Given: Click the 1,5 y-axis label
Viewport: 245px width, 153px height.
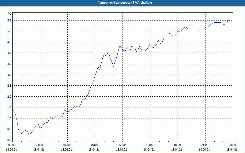Looking at the screenshot, I should point(9,107).
